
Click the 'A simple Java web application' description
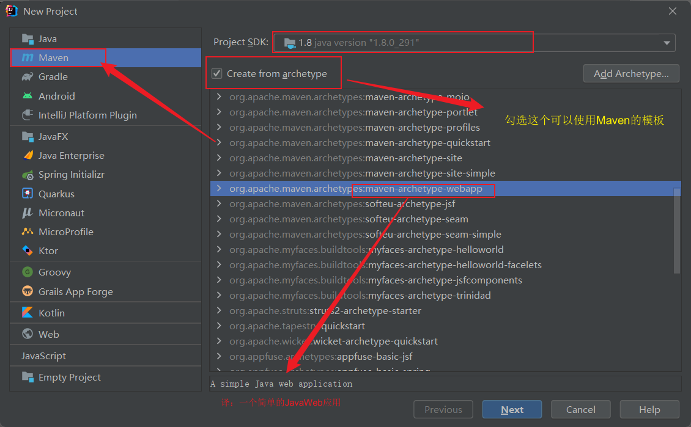282,384
